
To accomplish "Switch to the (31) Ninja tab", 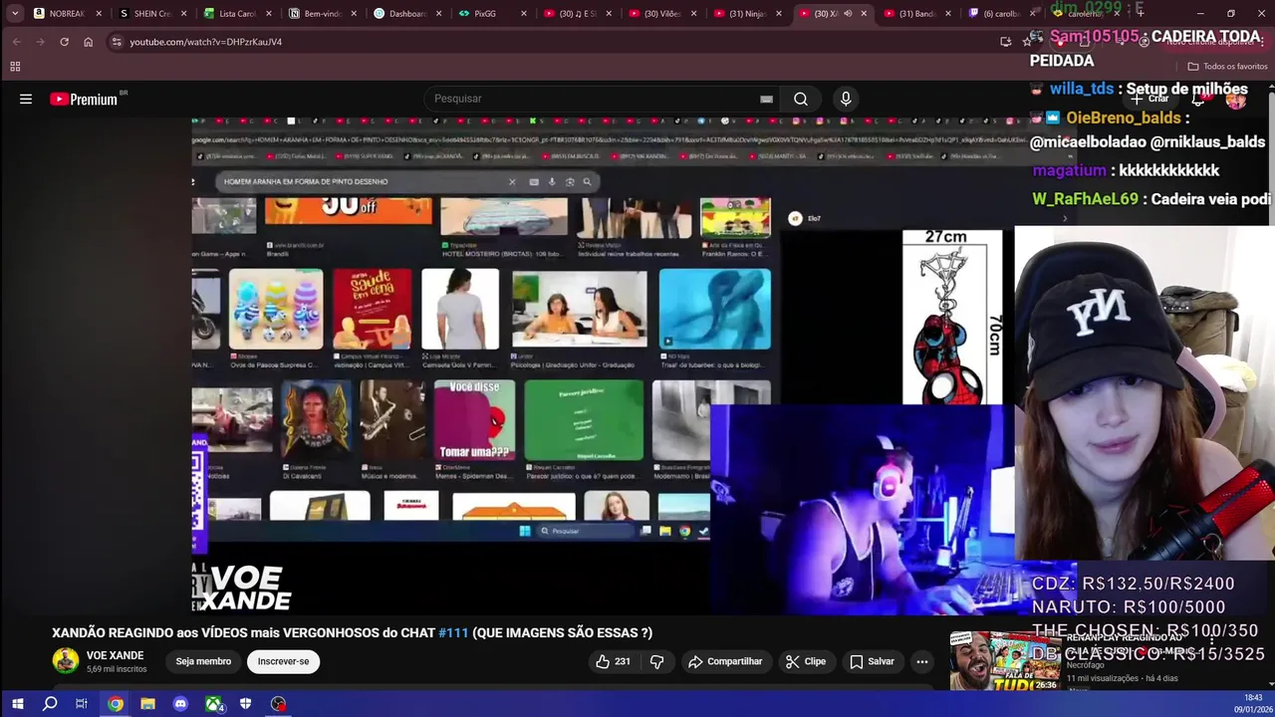I will (x=747, y=14).
